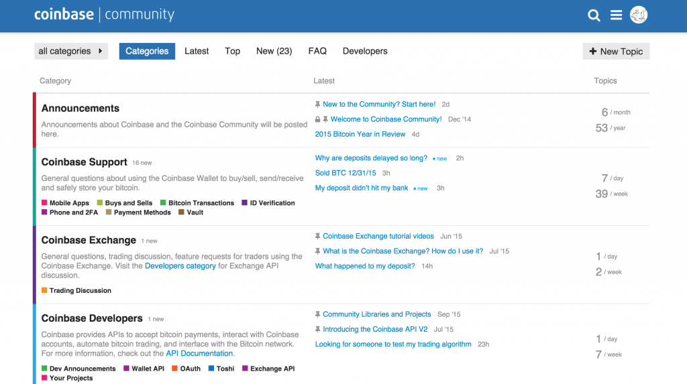The height and width of the screenshot is (384, 687).
Task: Create a New Topic
Action: (616, 51)
